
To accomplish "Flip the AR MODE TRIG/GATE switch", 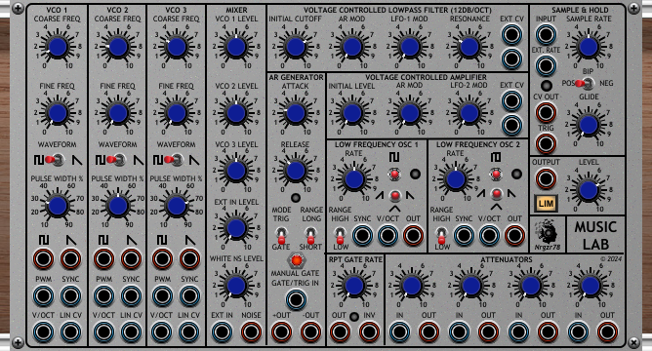I will 281,235.
